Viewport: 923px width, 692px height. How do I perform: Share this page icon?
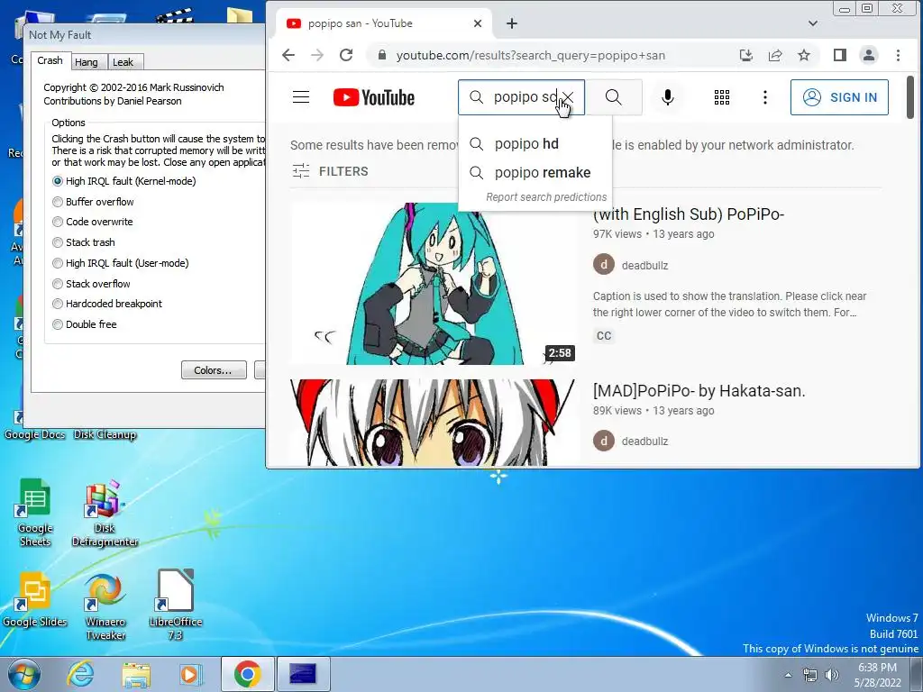(x=775, y=55)
